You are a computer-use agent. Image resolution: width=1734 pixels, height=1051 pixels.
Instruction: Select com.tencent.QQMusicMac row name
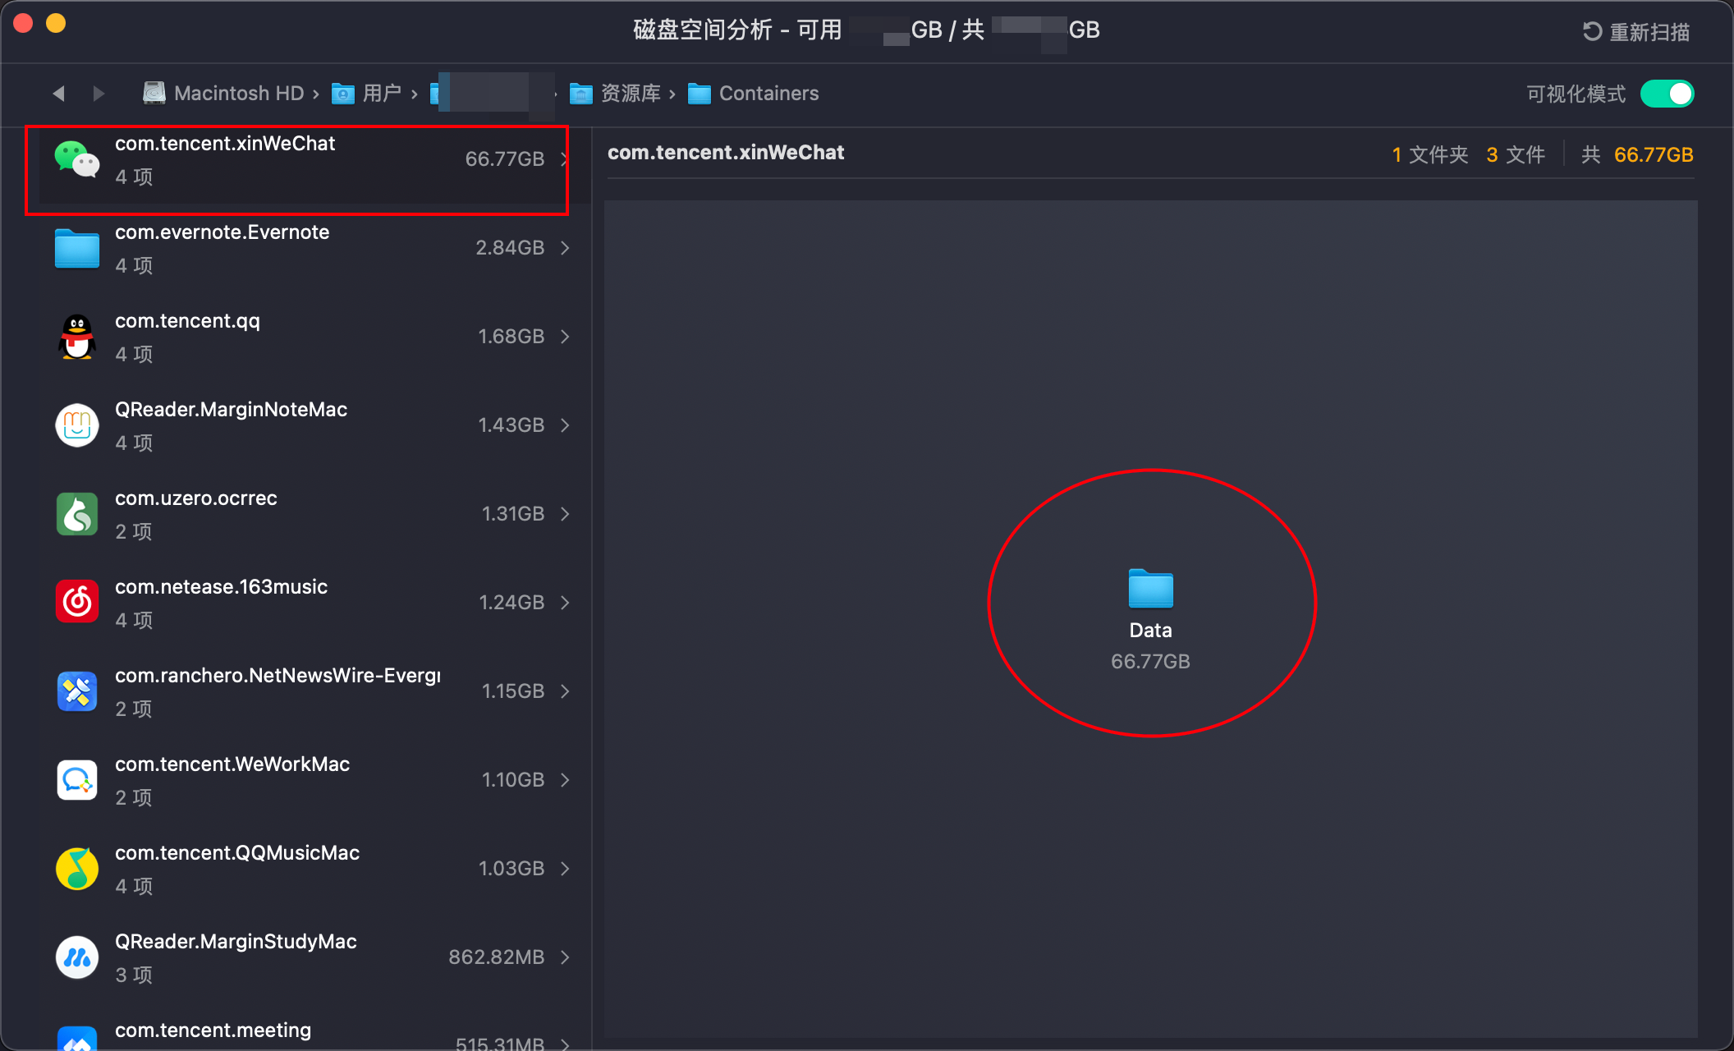237,853
